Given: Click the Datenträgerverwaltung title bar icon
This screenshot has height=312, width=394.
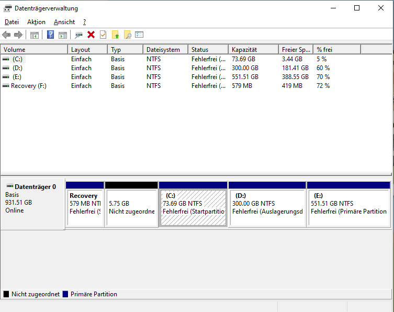Looking at the screenshot, I should pyautogui.click(x=7, y=8).
